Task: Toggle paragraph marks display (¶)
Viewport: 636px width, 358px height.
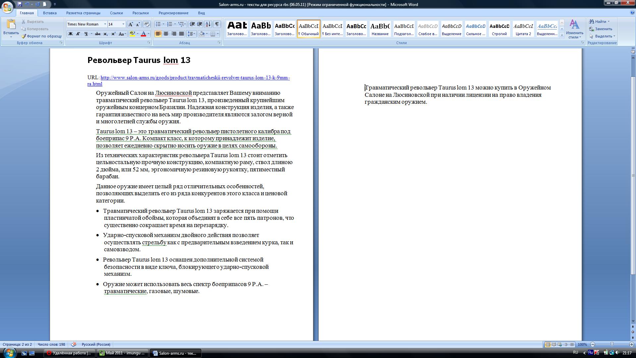Action: (x=217, y=24)
